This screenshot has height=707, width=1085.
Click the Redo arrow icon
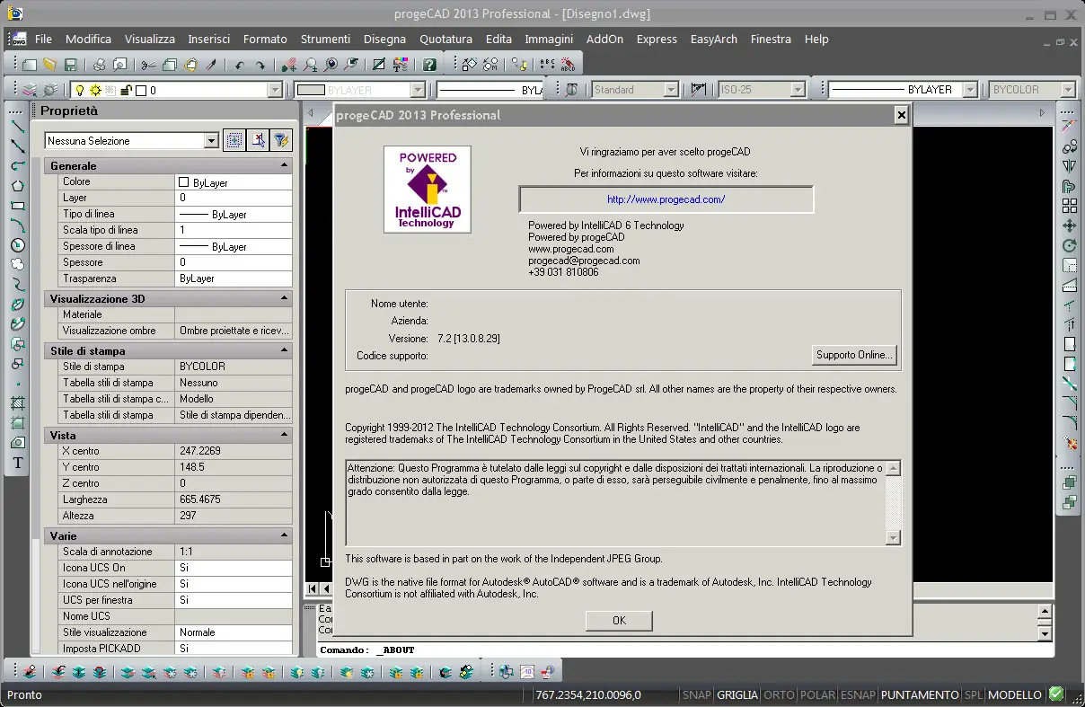coord(260,65)
